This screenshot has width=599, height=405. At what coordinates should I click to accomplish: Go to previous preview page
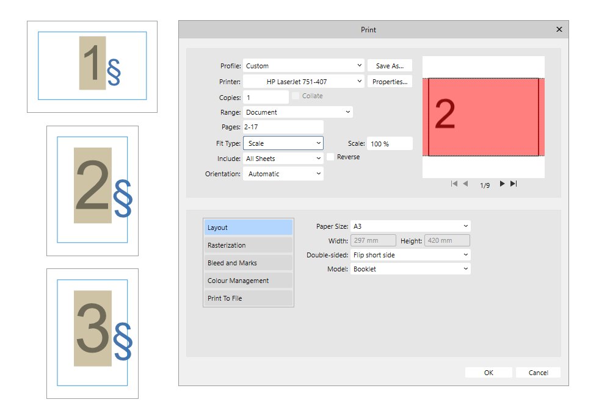click(x=465, y=184)
